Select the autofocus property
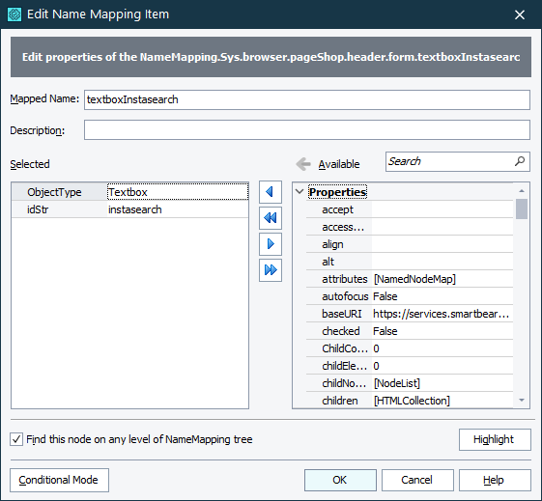The image size is (542, 501). coord(410,296)
